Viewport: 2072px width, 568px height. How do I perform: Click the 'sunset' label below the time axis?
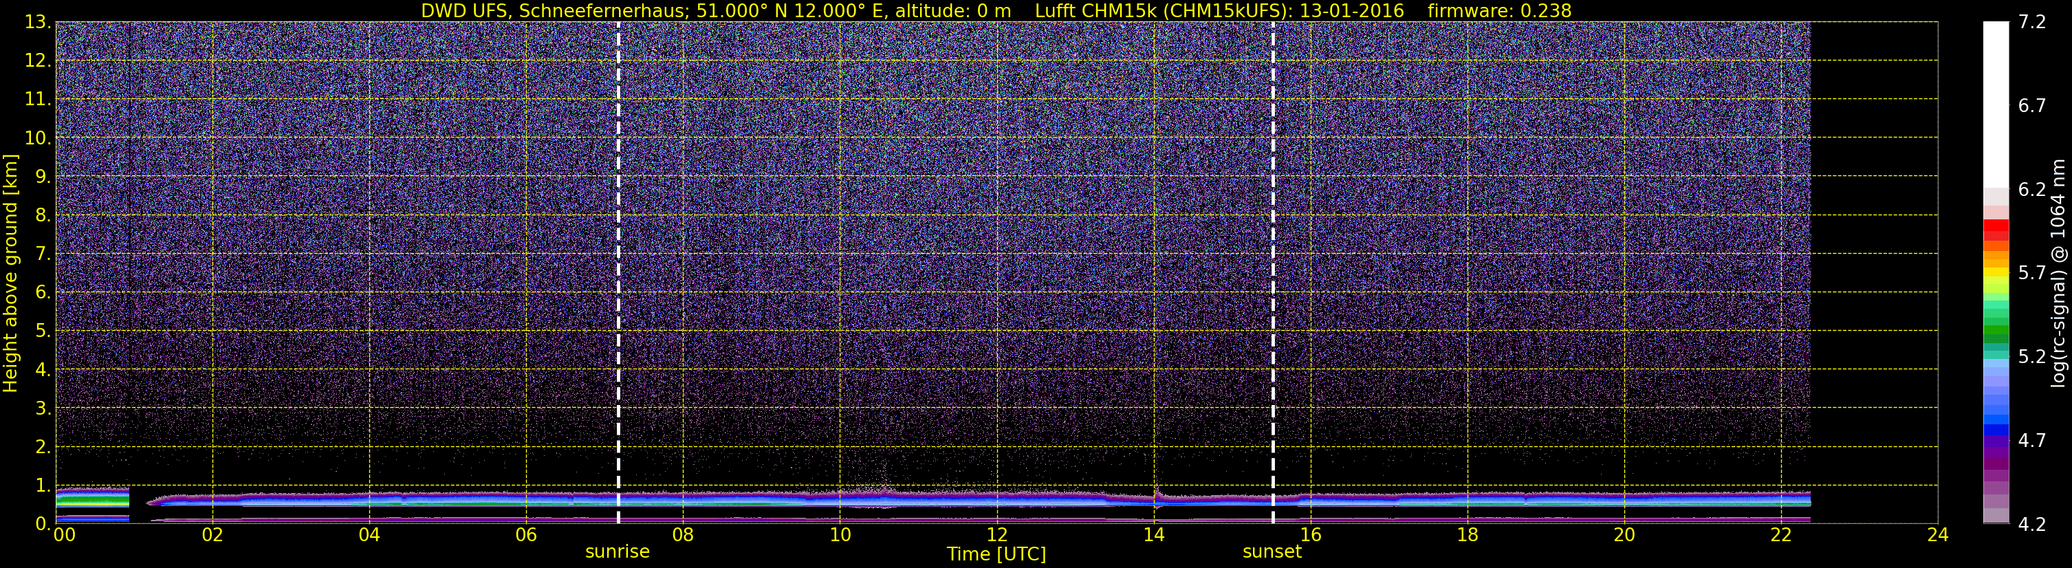click(1272, 552)
